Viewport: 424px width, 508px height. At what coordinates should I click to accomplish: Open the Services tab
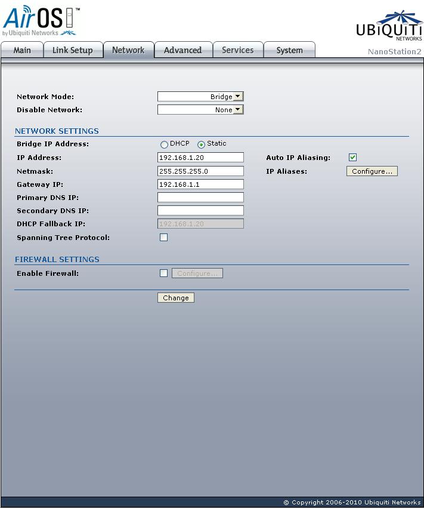[x=237, y=50]
